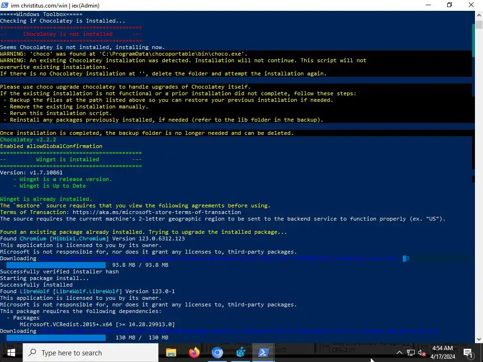Click 'Winget is Up to Date' line

(49, 186)
